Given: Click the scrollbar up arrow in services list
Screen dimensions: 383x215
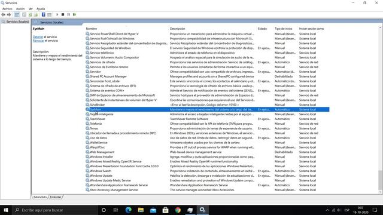Looking at the screenshot, I should (x=380, y=27).
